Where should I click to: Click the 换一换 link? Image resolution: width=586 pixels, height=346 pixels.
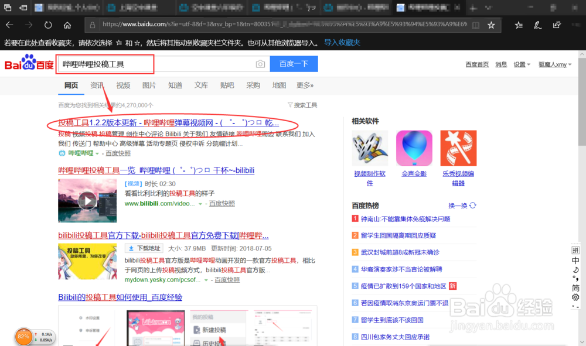[458, 205]
